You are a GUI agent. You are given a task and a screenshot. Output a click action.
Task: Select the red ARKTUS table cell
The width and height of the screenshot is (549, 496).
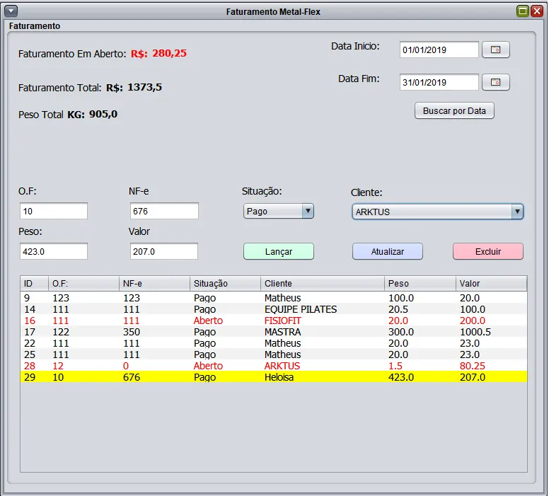[x=323, y=366]
